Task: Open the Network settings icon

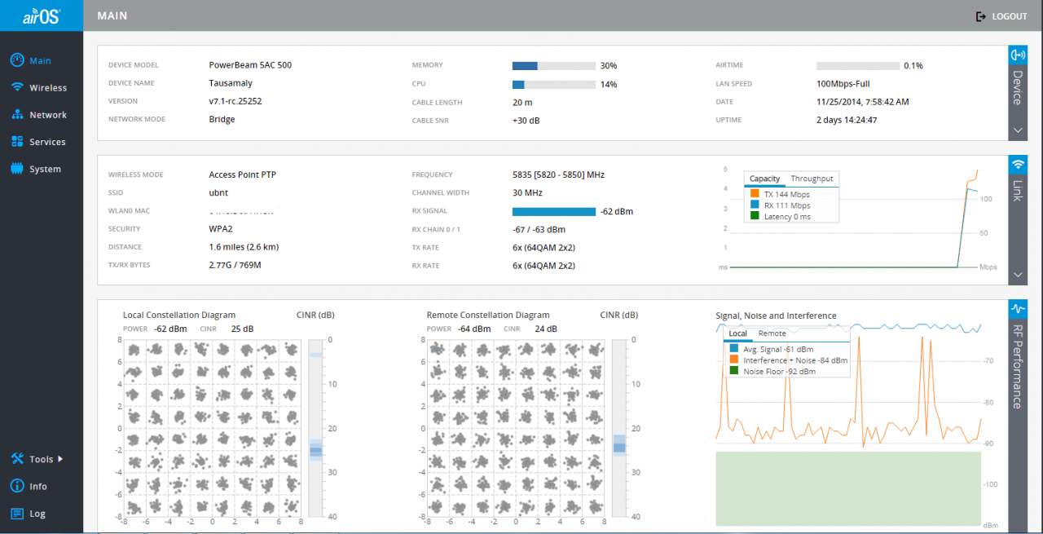Action: coord(16,115)
